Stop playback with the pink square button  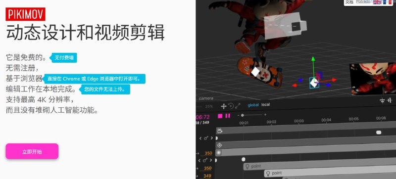pos(220,116)
